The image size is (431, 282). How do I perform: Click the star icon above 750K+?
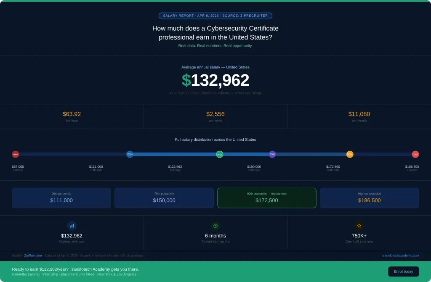[359, 226]
